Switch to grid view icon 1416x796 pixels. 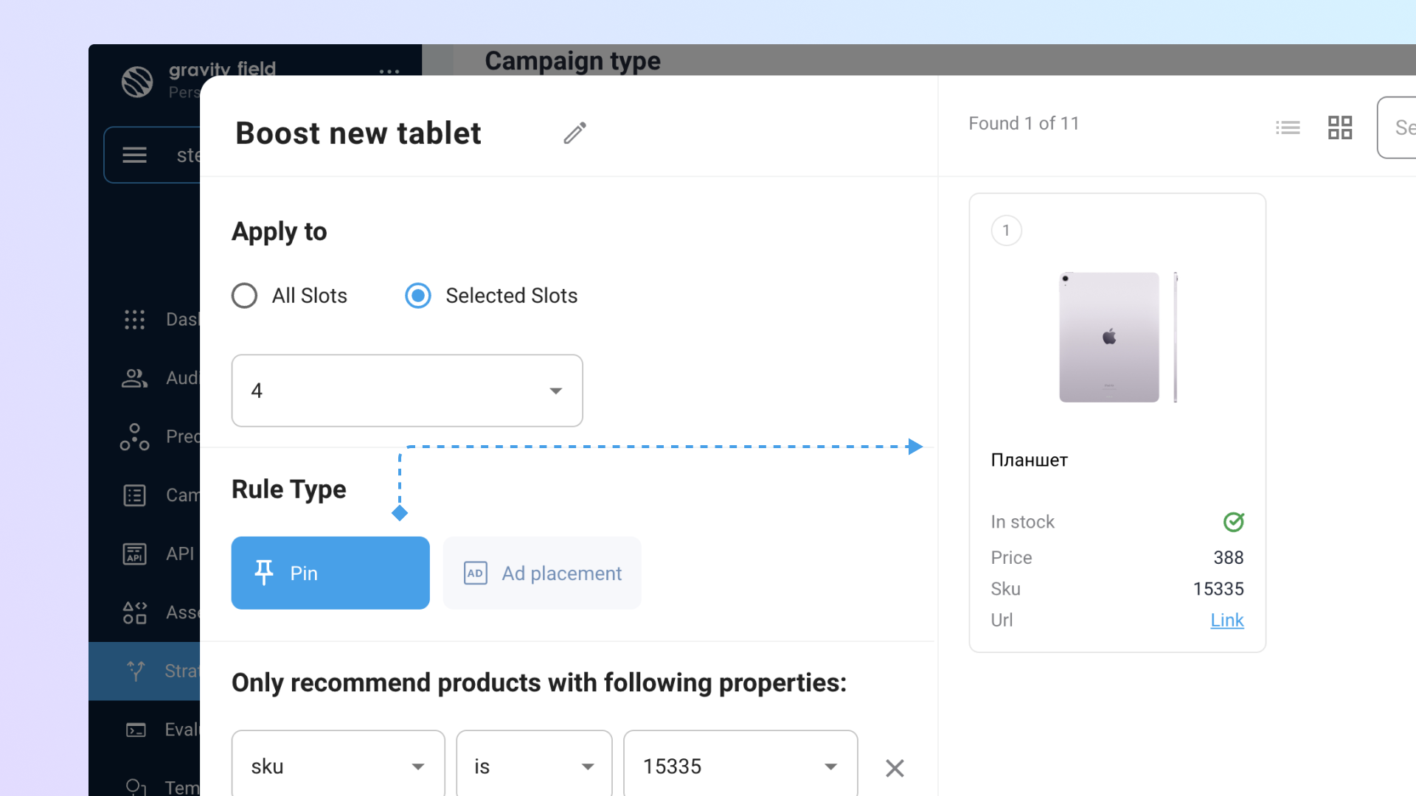pos(1339,128)
